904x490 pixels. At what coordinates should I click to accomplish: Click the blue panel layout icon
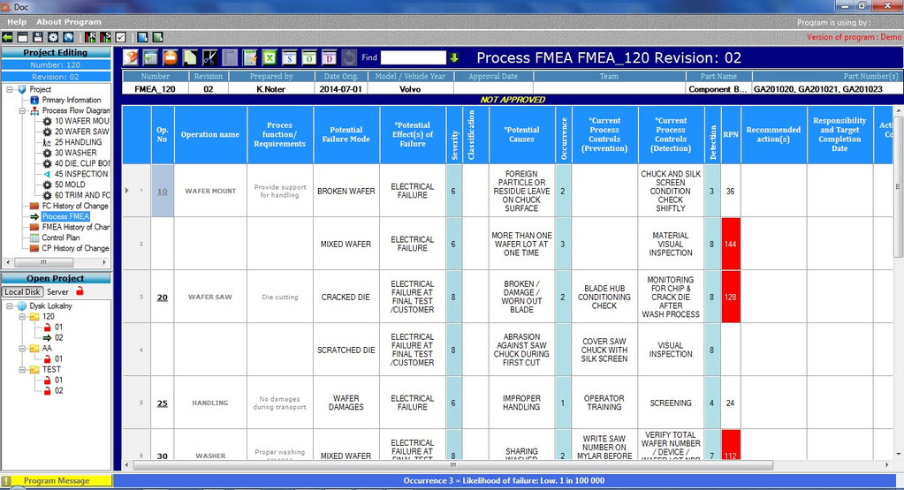(142, 37)
